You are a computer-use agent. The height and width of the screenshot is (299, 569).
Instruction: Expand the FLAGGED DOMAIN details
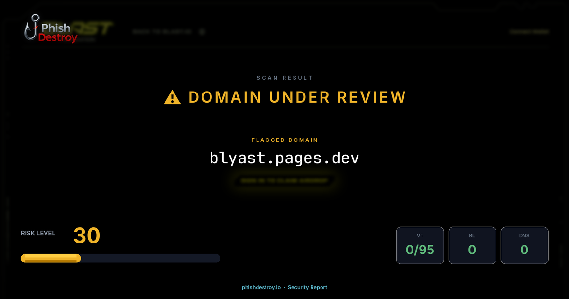click(284, 140)
